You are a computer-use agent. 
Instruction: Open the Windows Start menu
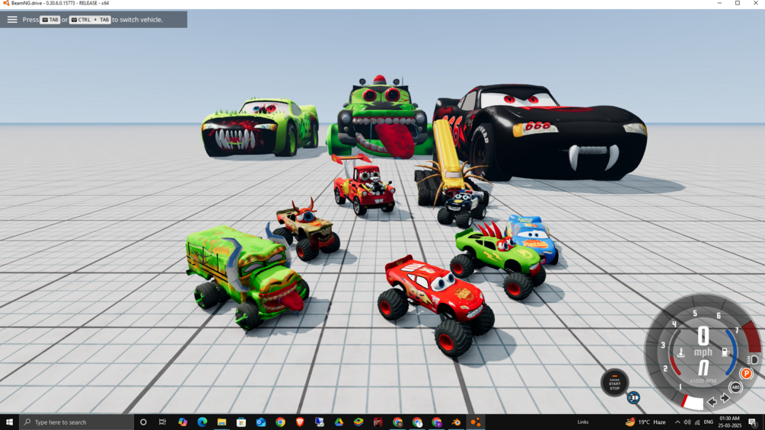(x=9, y=422)
